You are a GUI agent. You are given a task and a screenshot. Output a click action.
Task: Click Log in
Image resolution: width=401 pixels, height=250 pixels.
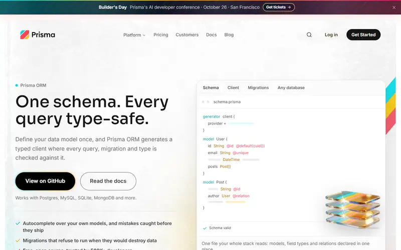coord(331,34)
